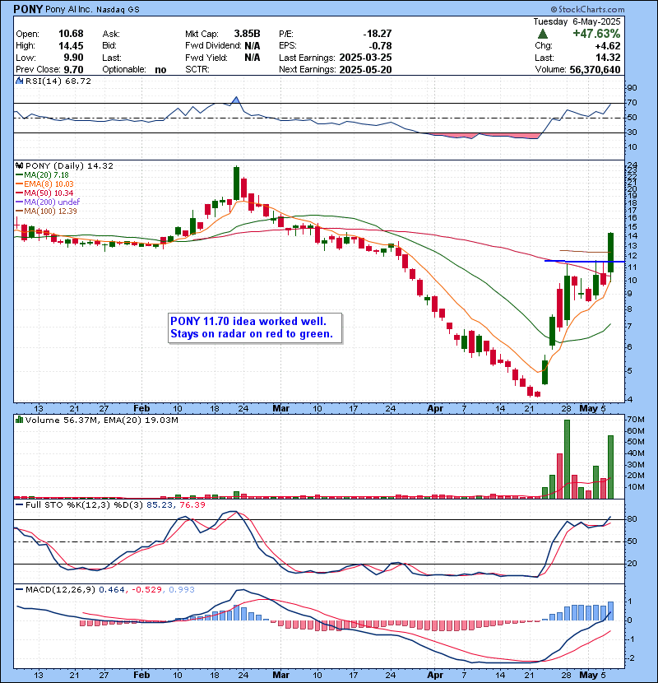Click the blue horizontal 11.70 resistance line
The height and width of the screenshot is (683, 658).
pyautogui.click(x=585, y=262)
